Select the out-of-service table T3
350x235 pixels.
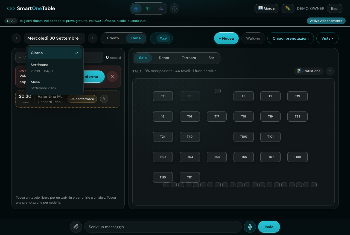[x=190, y=96]
